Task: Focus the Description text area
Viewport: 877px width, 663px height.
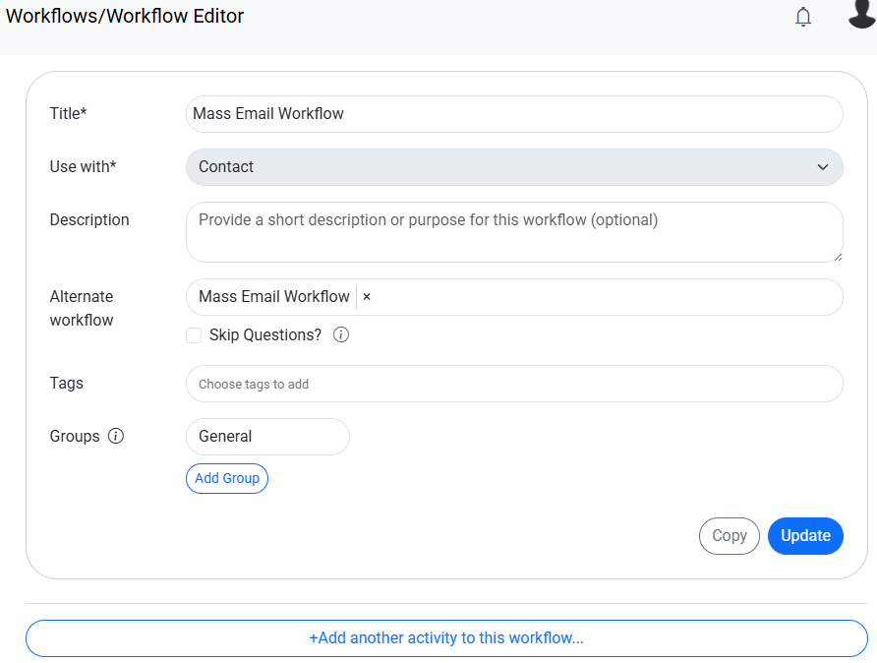Action: point(514,232)
